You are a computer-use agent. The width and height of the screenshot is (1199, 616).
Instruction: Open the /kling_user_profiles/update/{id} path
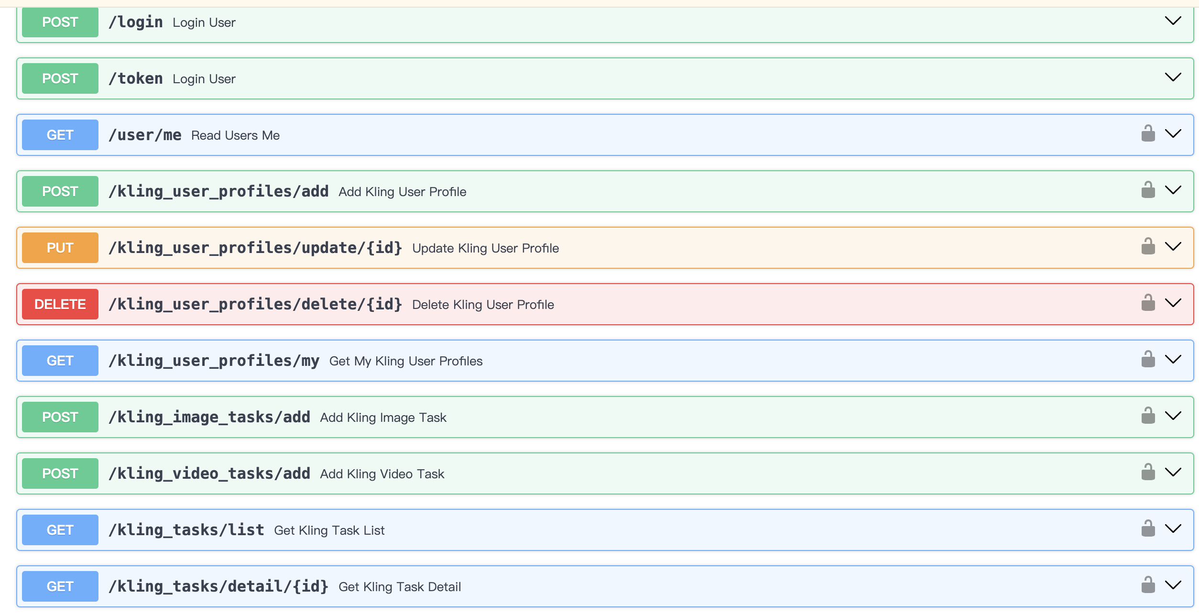[x=255, y=248]
